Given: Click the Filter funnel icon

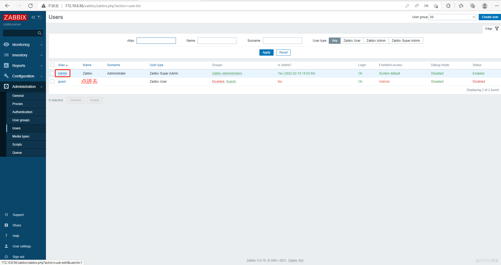Looking at the screenshot, I should pyautogui.click(x=497, y=29).
